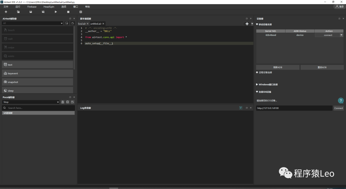Stop script with the square stop icon
The image size is (346, 189).
coord(68,12)
